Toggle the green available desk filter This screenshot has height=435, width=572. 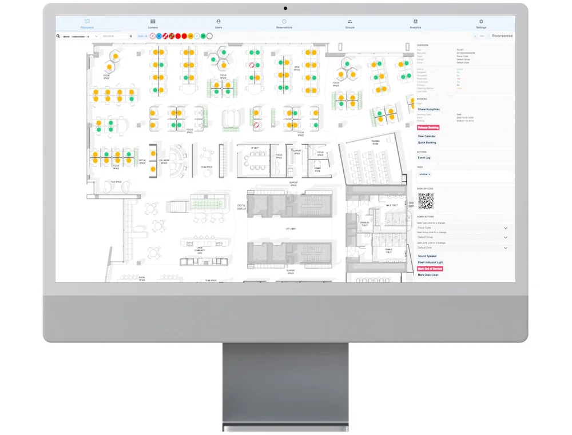tap(202, 36)
